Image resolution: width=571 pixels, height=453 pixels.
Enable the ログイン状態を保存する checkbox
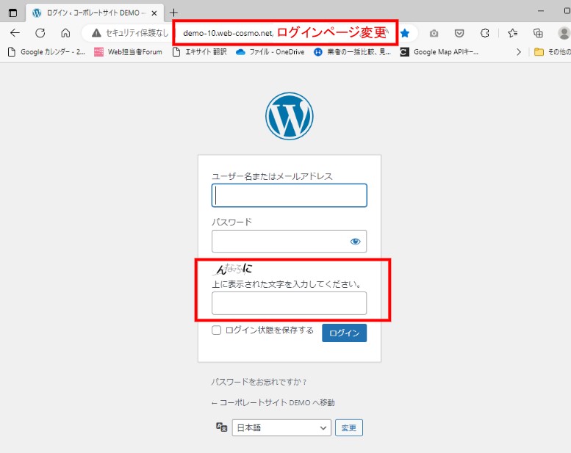[x=217, y=330]
